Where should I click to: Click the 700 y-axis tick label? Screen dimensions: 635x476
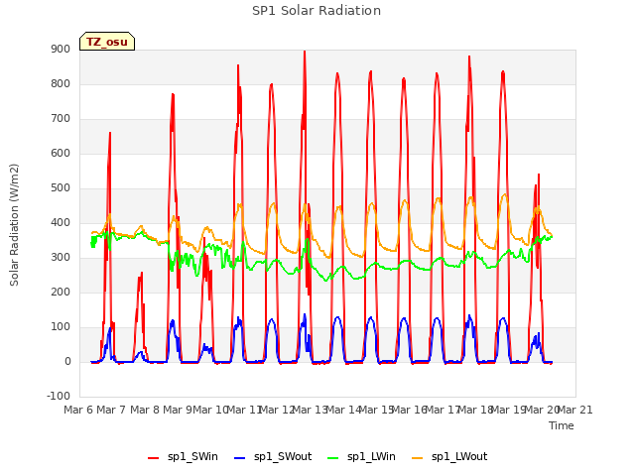pos(61,119)
